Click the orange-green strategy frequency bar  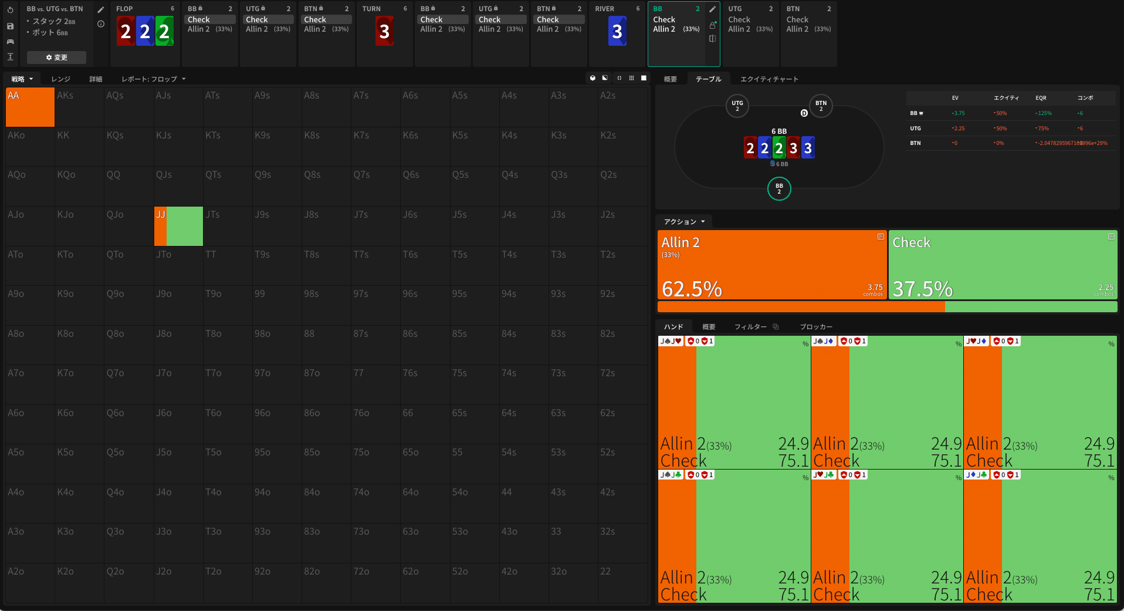pyautogui.click(x=886, y=306)
